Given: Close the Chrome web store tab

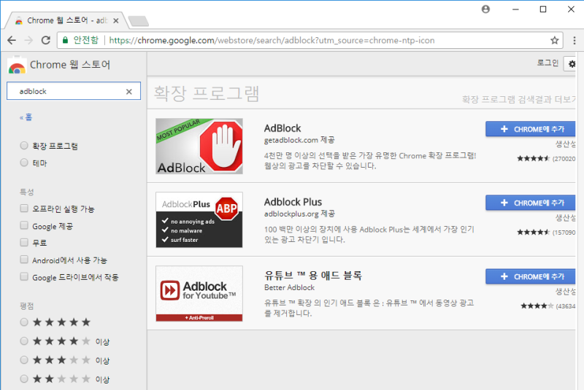Looking at the screenshot, I should pyautogui.click(x=116, y=21).
